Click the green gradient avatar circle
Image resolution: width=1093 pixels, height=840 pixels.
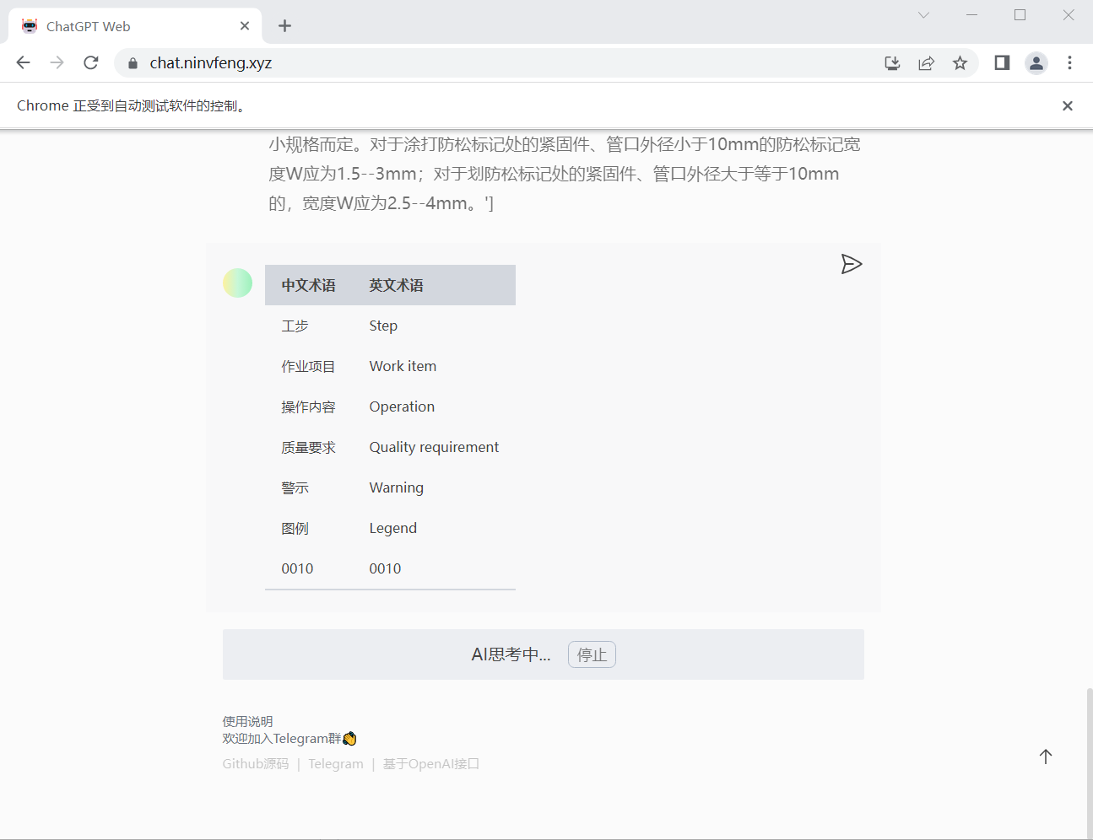tap(237, 283)
